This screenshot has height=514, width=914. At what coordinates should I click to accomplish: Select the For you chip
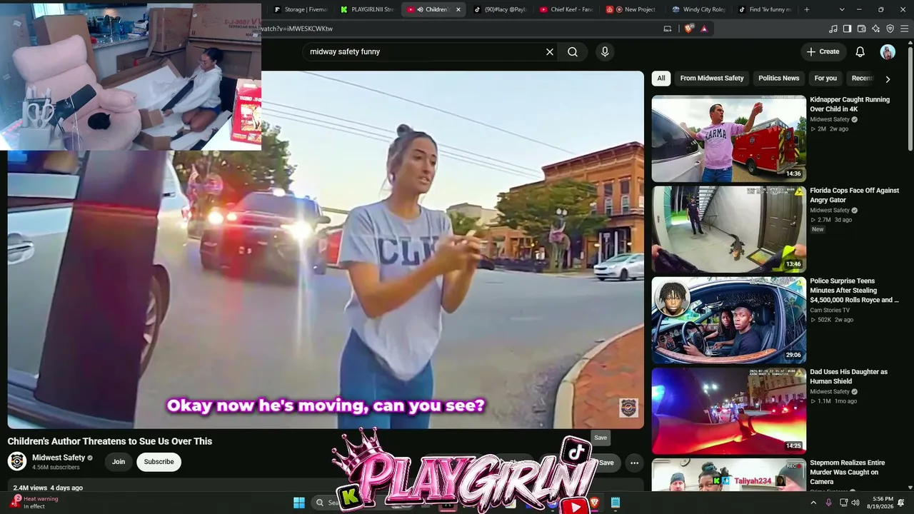[825, 79]
